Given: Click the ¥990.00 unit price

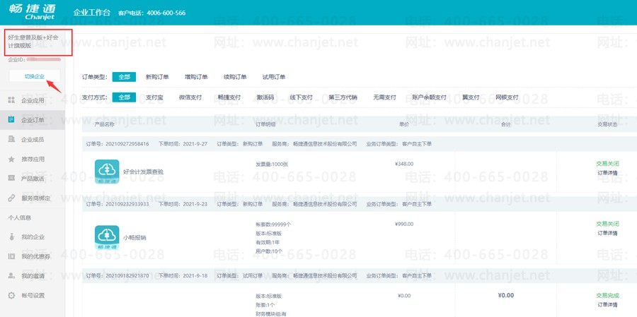Looking at the screenshot, I should coord(404,224).
